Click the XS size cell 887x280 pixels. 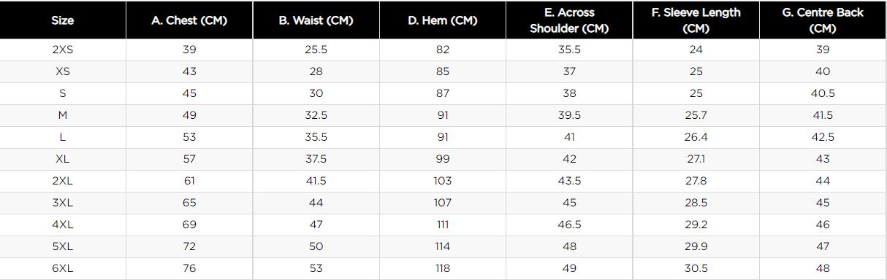63,71
